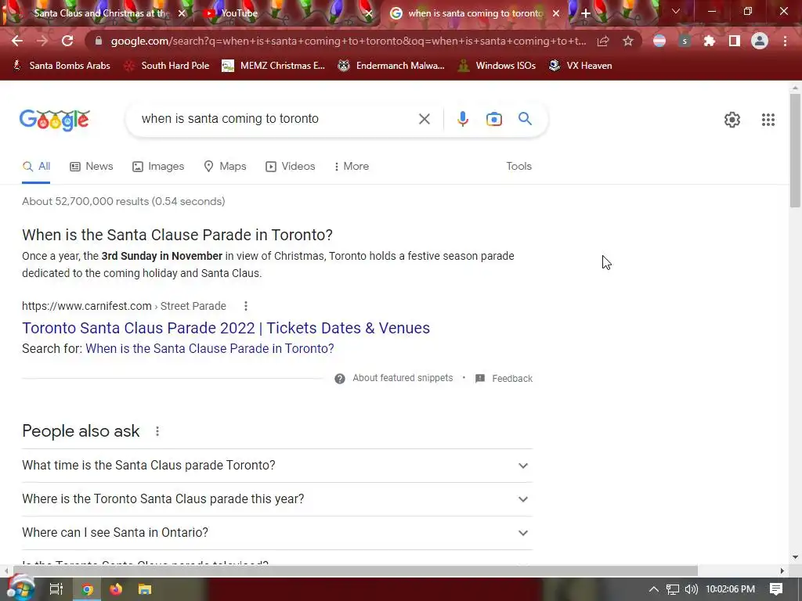The image size is (802, 601).
Task: Open options dots next to carnifest.com result
Action: point(246,306)
